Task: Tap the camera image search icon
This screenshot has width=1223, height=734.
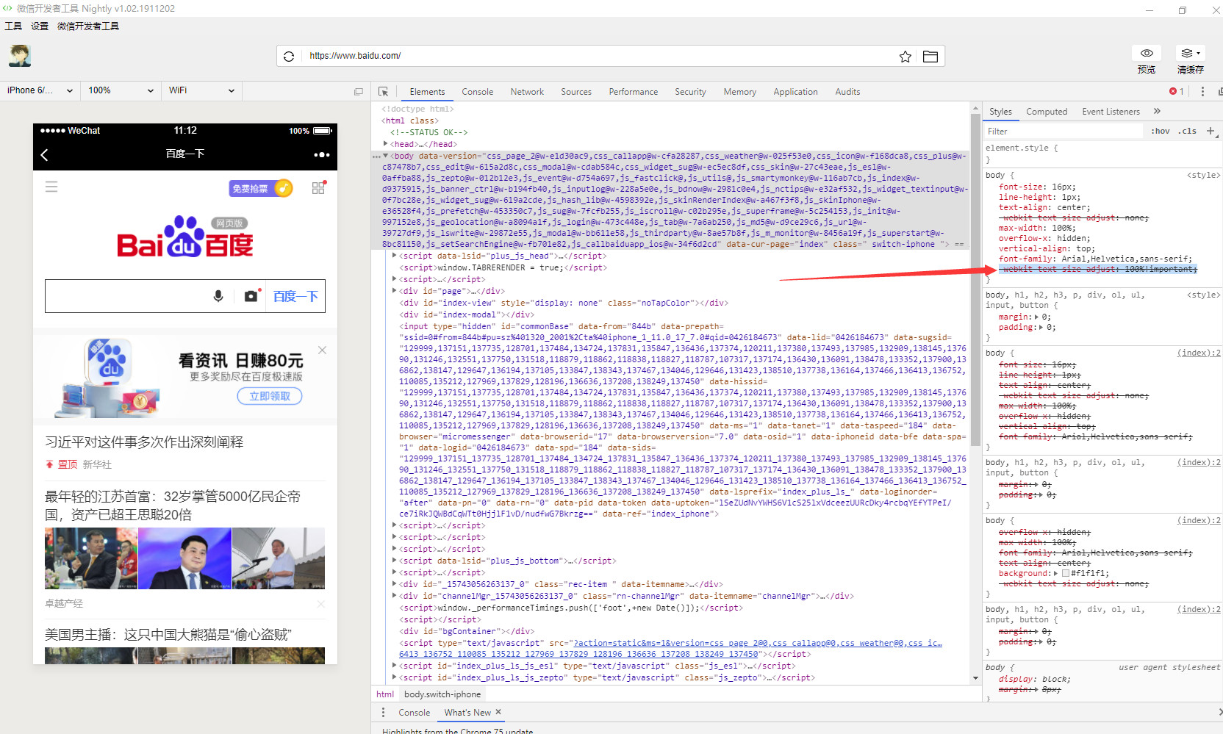Action: click(251, 295)
